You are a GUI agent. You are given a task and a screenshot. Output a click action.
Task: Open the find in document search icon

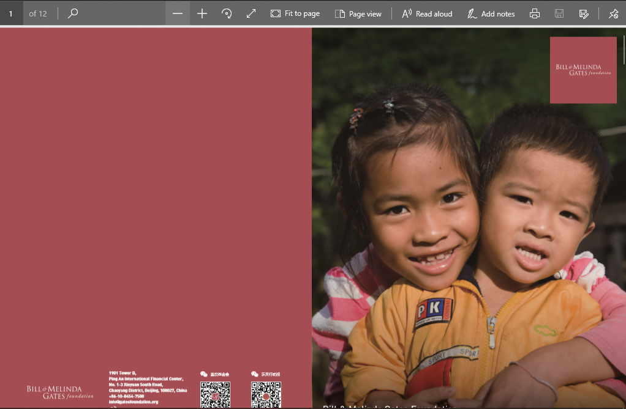click(73, 13)
